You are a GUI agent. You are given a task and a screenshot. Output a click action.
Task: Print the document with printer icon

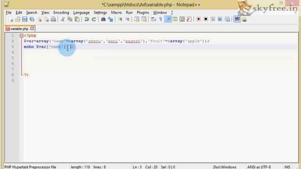[x=53, y=19]
